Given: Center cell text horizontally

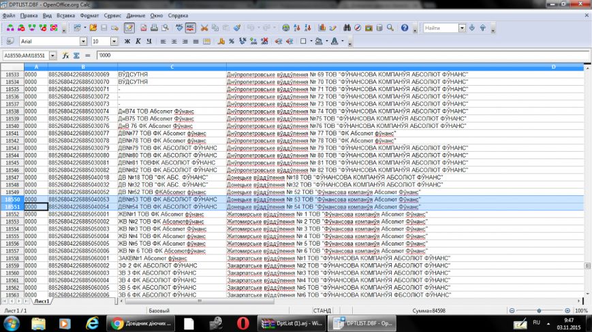Looking at the screenshot, I should click(174, 41).
